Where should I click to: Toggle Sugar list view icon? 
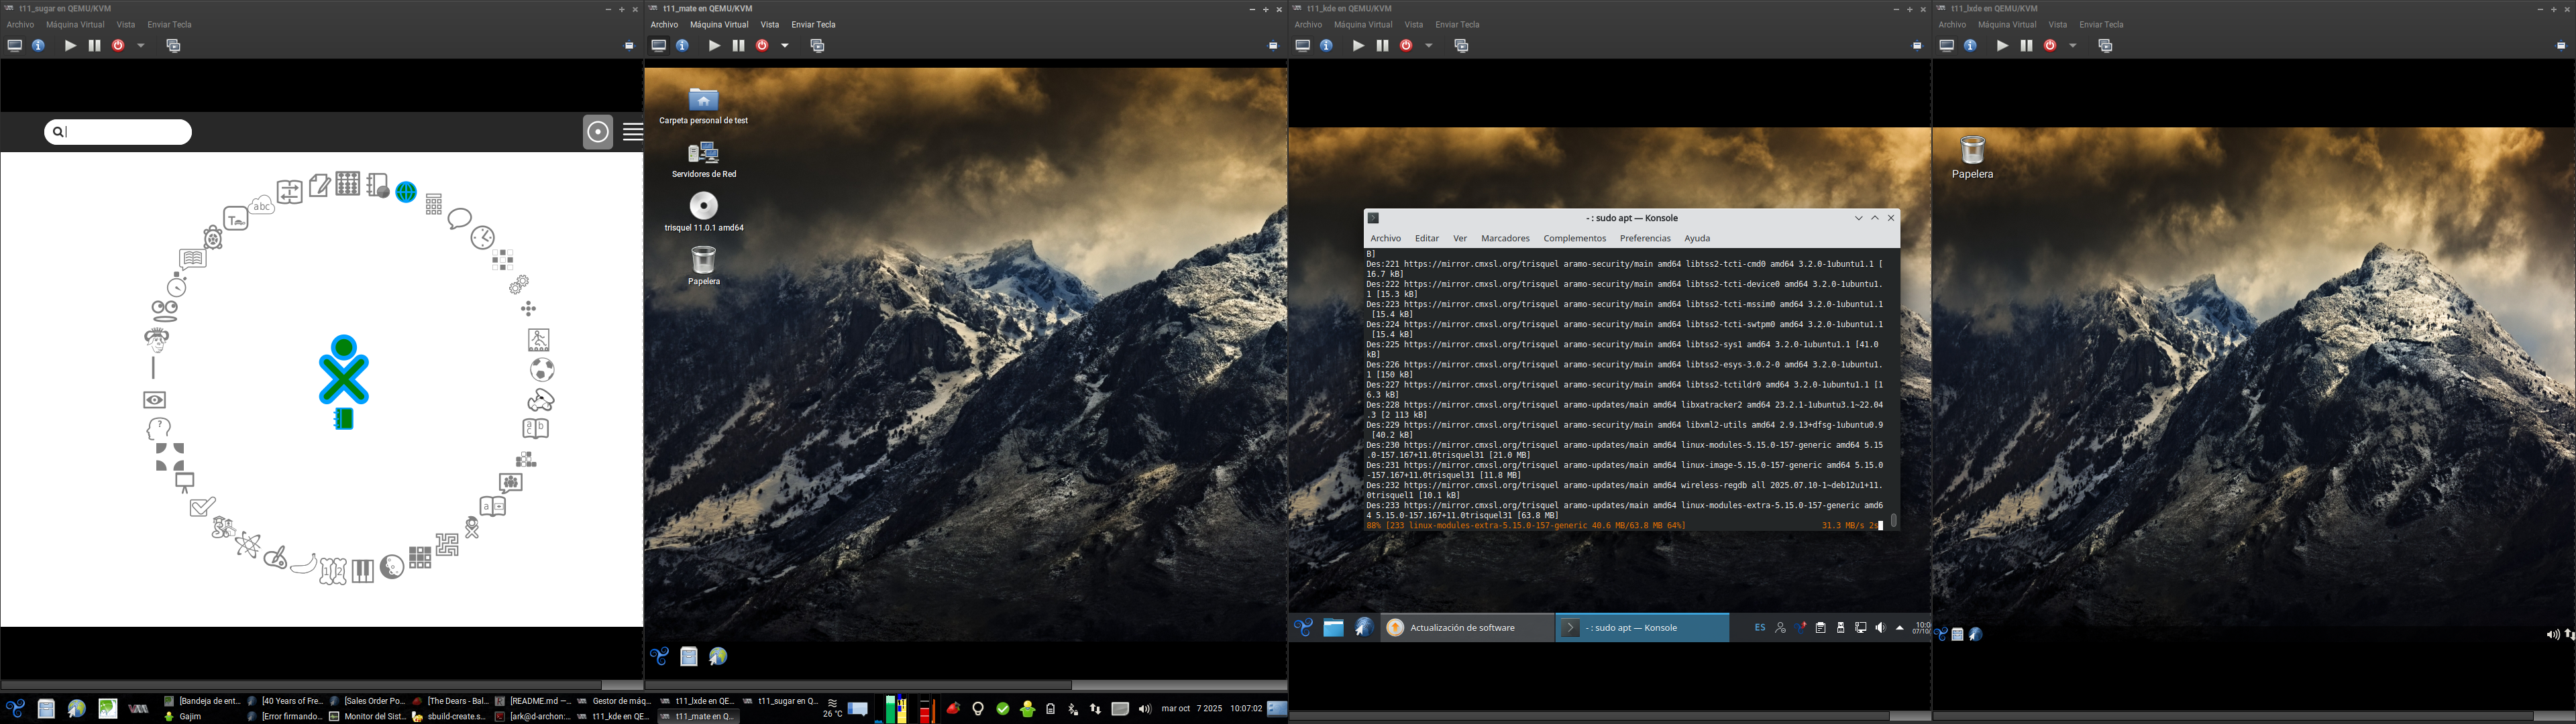point(632,132)
